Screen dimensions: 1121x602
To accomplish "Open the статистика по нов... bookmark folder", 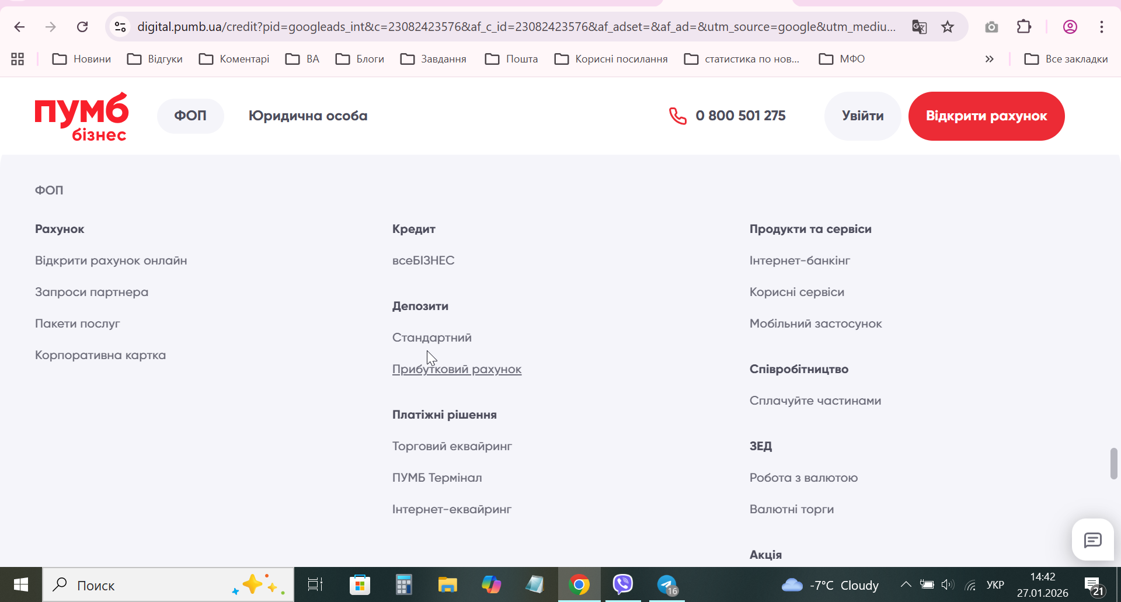I will pos(741,59).
